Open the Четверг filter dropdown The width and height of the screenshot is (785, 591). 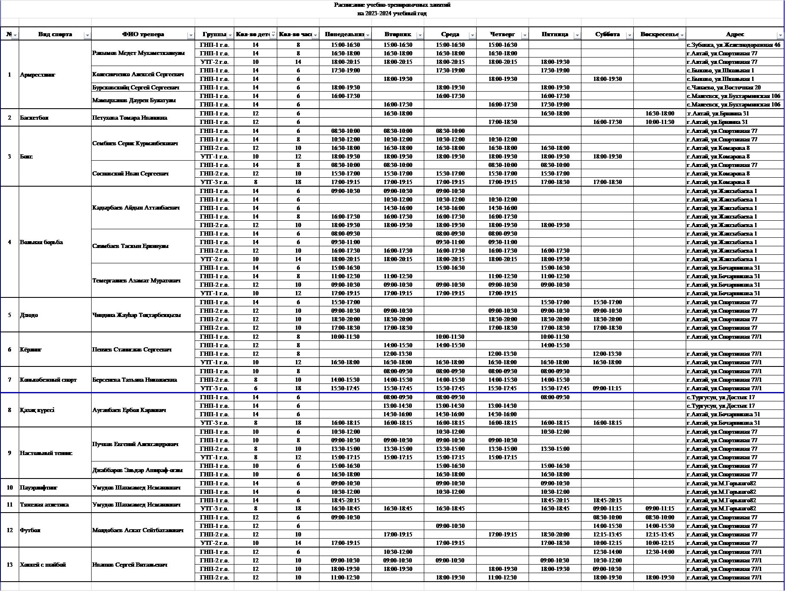pyautogui.click(x=525, y=36)
